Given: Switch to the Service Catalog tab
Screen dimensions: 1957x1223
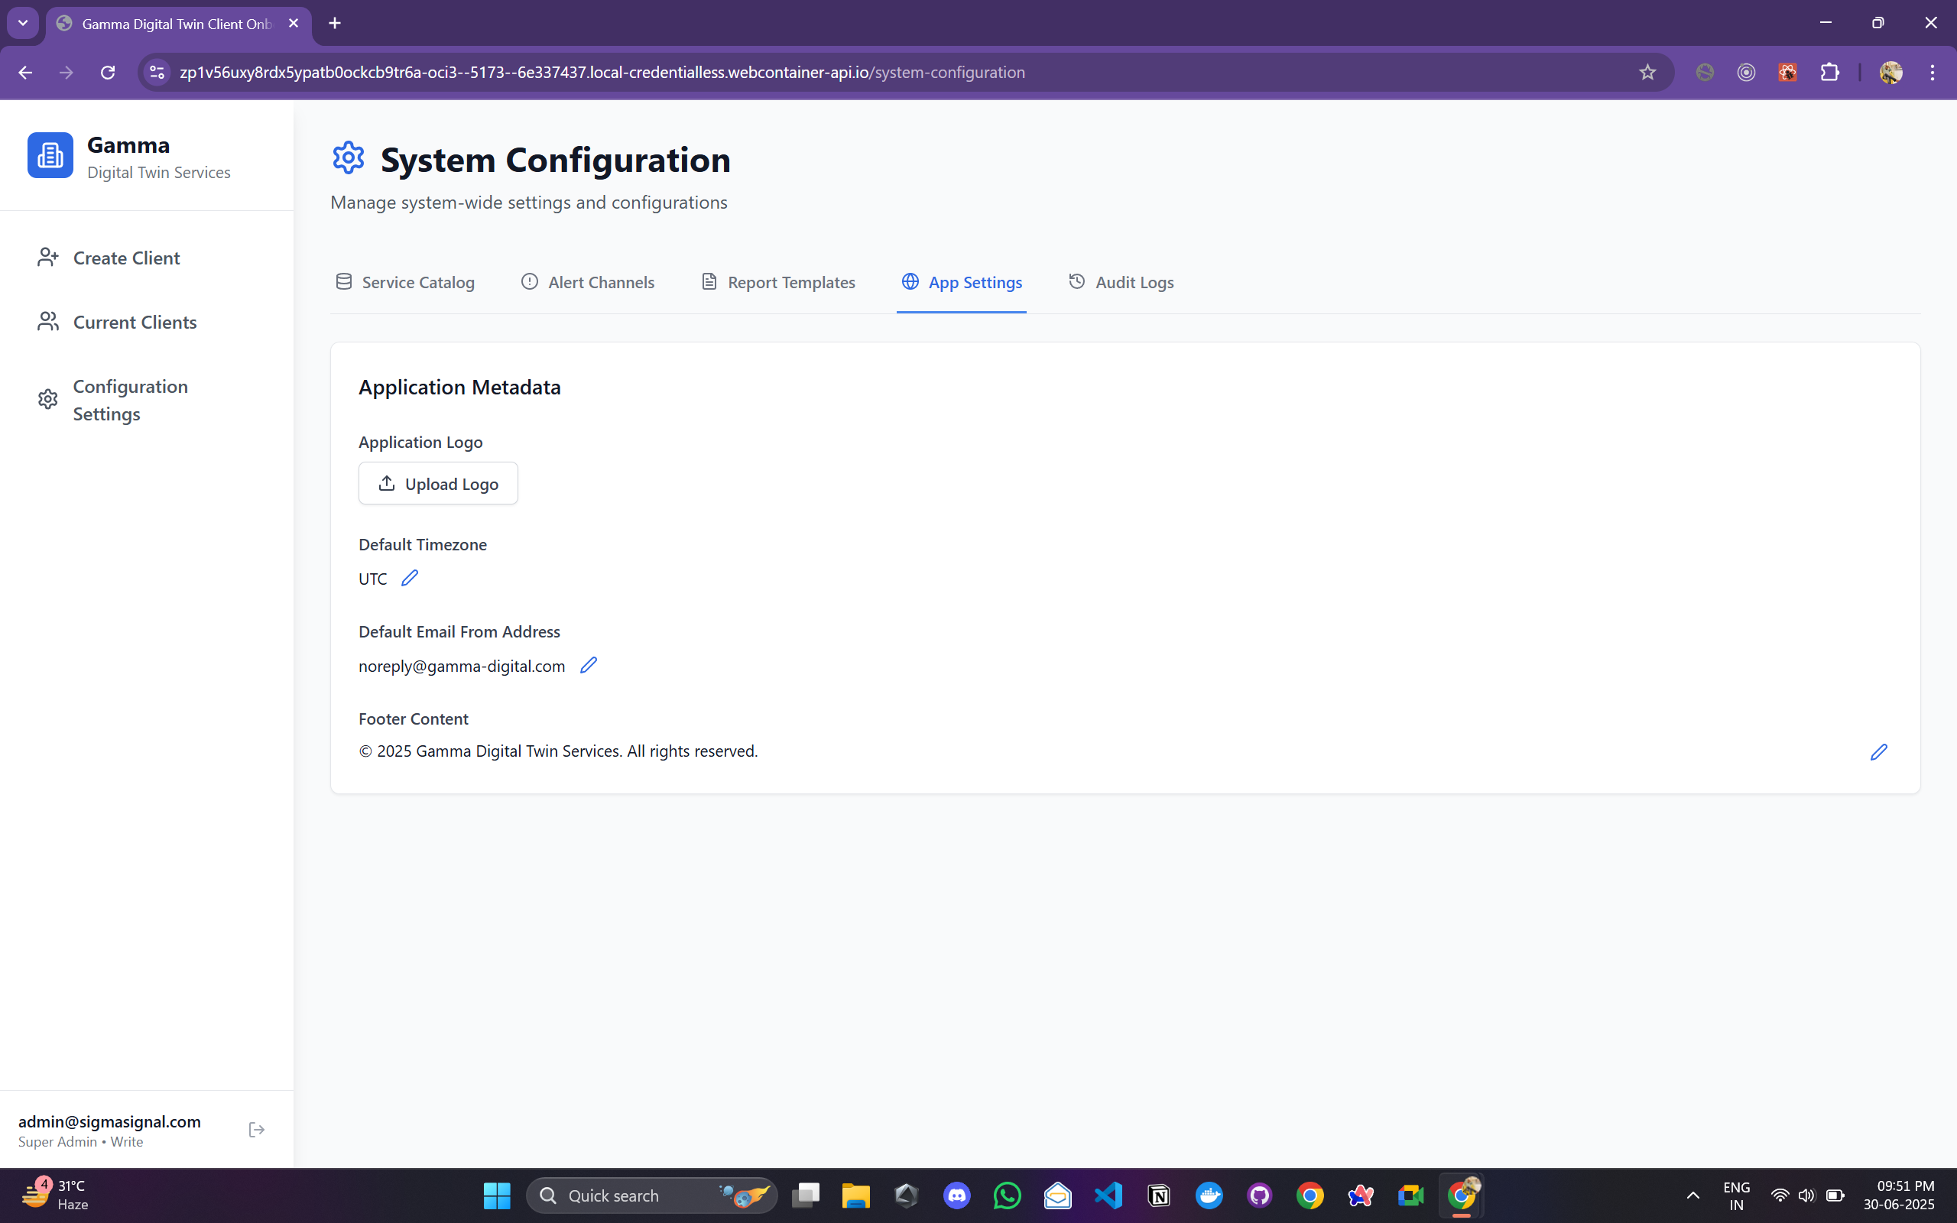Looking at the screenshot, I should click(x=405, y=282).
